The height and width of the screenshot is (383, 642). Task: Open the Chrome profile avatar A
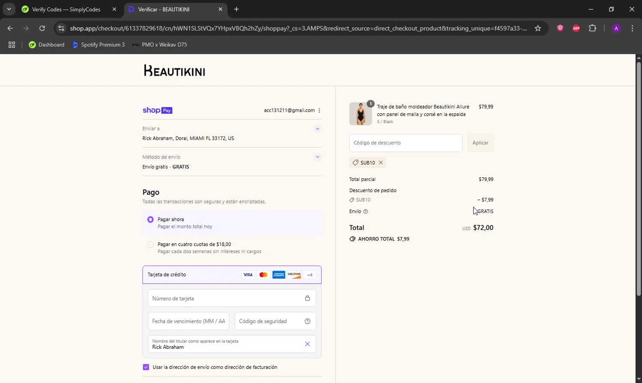pos(616,28)
